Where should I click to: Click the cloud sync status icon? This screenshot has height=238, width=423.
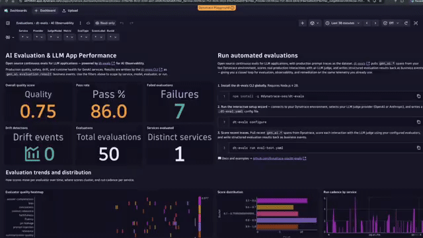tap(88, 23)
